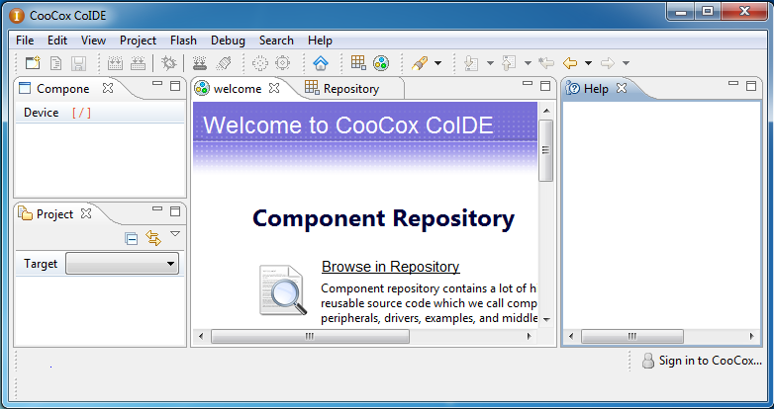Click the user icon beside Sign in
Viewport: 774px width, 409px height.
pyautogui.click(x=647, y=362)
